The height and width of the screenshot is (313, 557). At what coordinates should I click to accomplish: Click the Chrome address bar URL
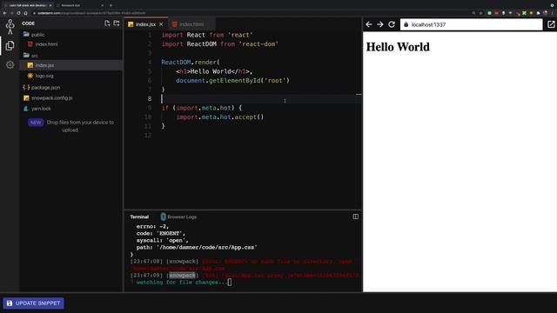click(91, 13)
